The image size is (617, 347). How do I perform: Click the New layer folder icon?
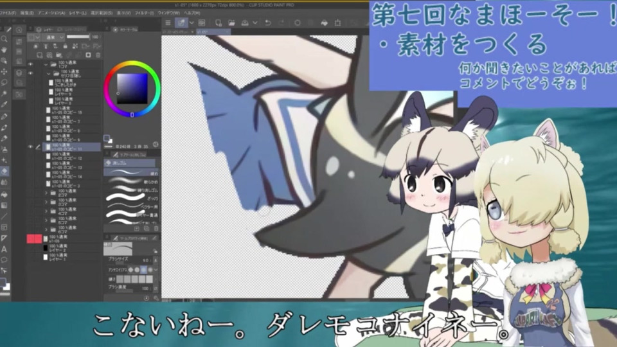coord(59,55)
